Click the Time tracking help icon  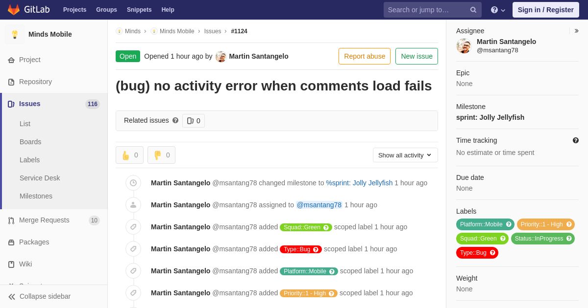(x=576, y=140)
